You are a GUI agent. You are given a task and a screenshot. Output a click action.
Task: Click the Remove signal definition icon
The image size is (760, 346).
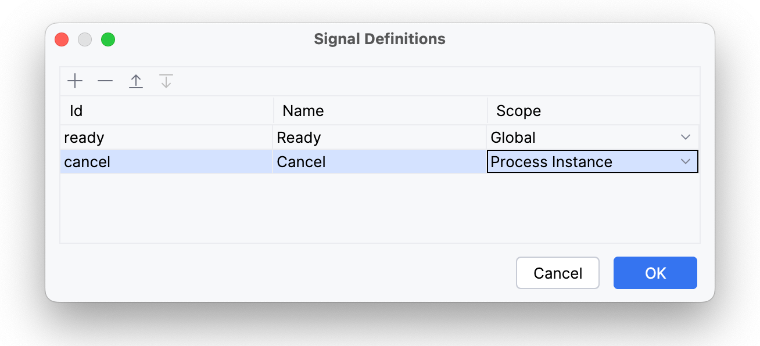click(x=105, y=81)
